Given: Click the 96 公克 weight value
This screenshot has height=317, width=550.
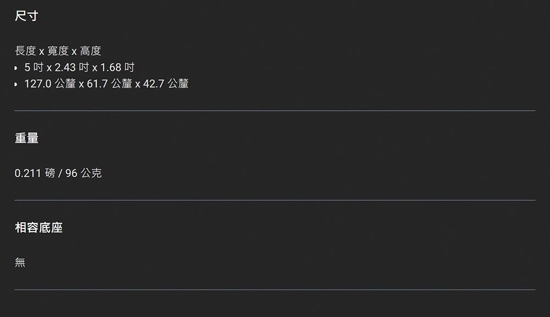Looking at the screenshot, I should click(x=84, y=173).
